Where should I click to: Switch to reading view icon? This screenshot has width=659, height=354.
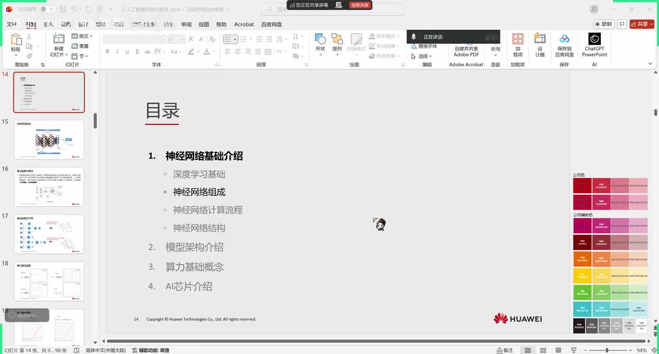tap(559, 350)
